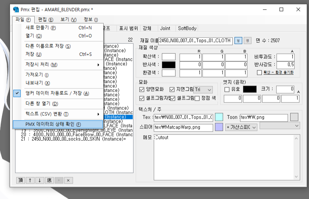Click the 확산색 white color swatch

coord(169,57)
